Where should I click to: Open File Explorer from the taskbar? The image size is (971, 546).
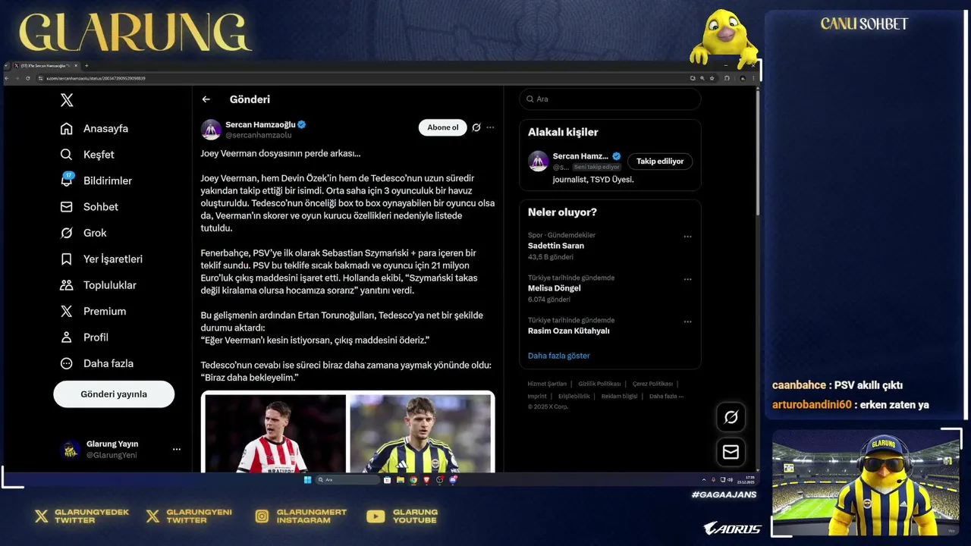click(x=401, y=479)
